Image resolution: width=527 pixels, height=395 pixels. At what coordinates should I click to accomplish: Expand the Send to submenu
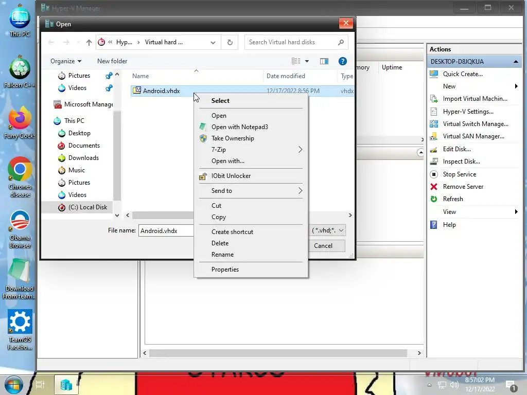click(x=251, y=191)
